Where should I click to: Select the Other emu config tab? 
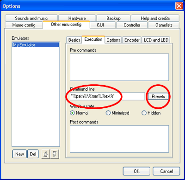[66, 25]
